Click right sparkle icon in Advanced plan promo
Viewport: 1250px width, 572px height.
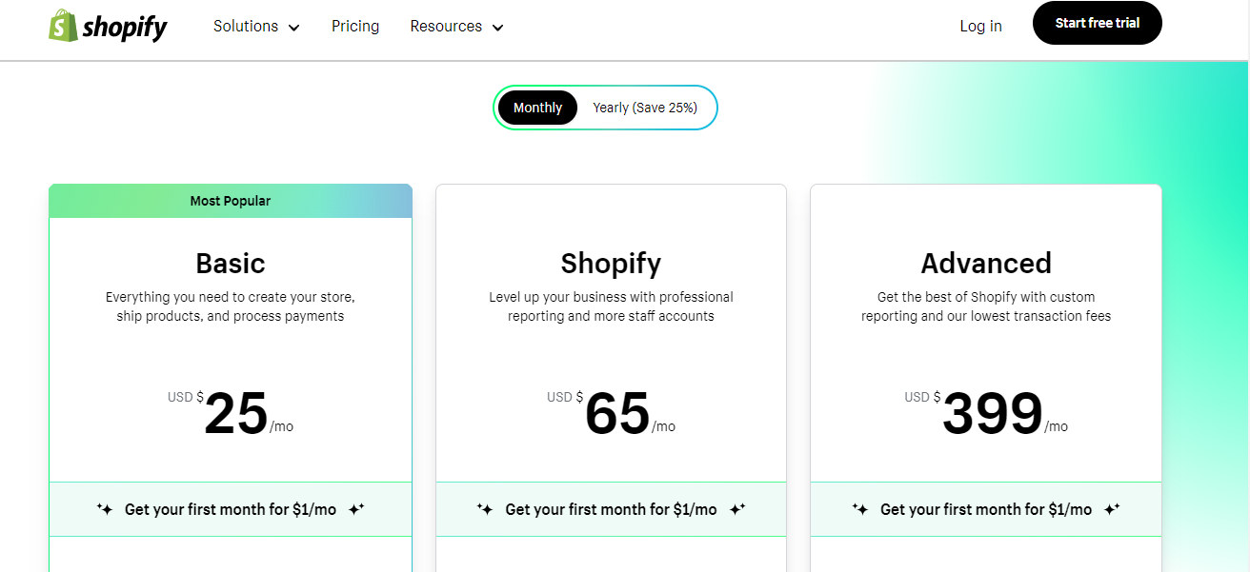(x=1112, y=509)
